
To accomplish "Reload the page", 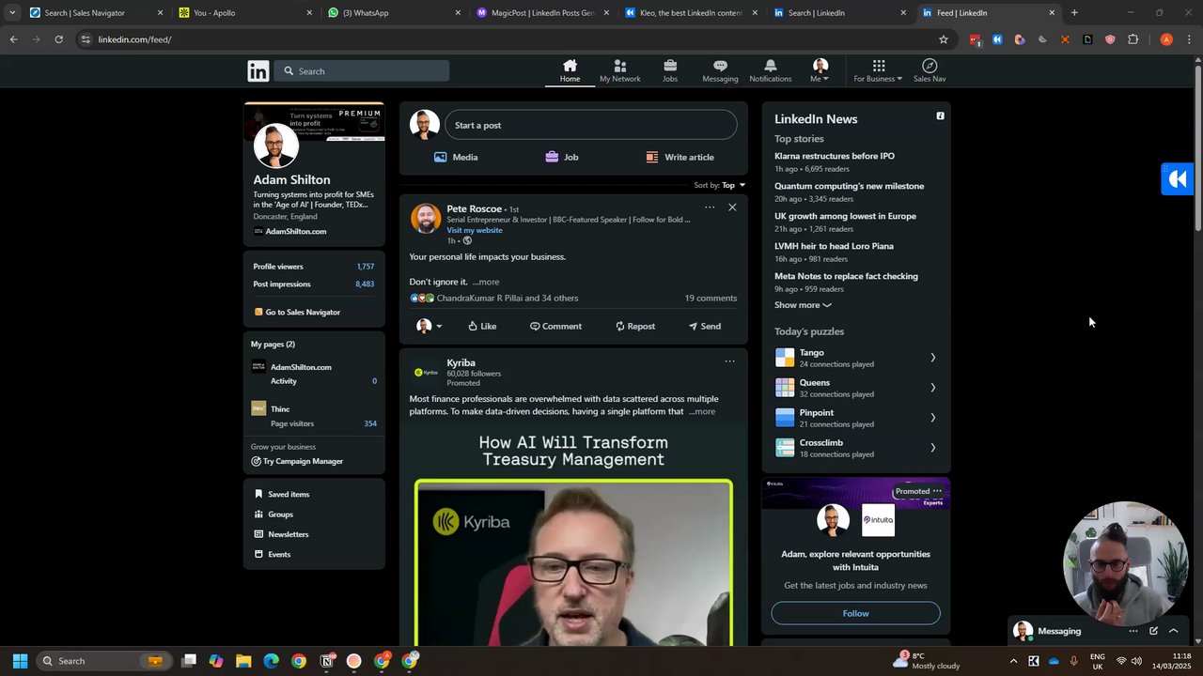I will click(58, 39).
